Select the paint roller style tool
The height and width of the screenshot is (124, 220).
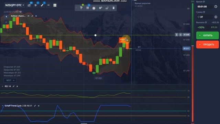81,8
